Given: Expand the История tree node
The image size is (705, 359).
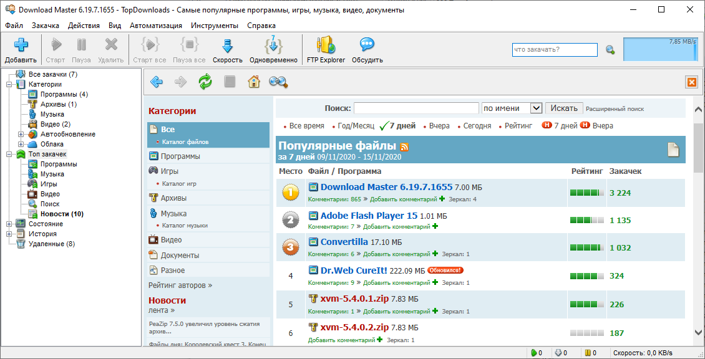Looking at the screenshot, I should click(9, 234).
